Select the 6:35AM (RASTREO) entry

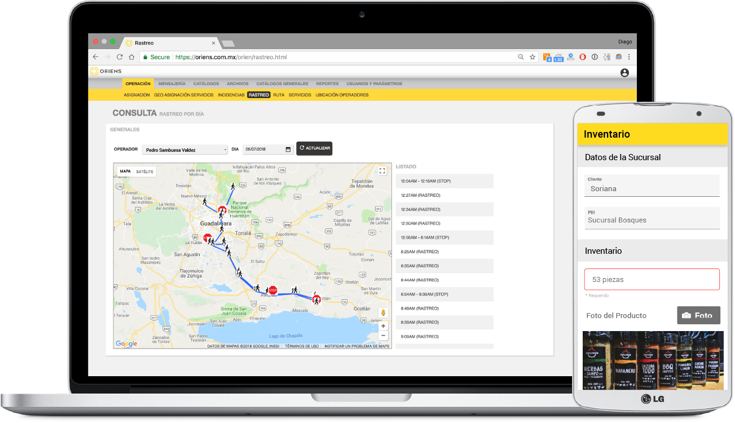(x=444, y=266)
